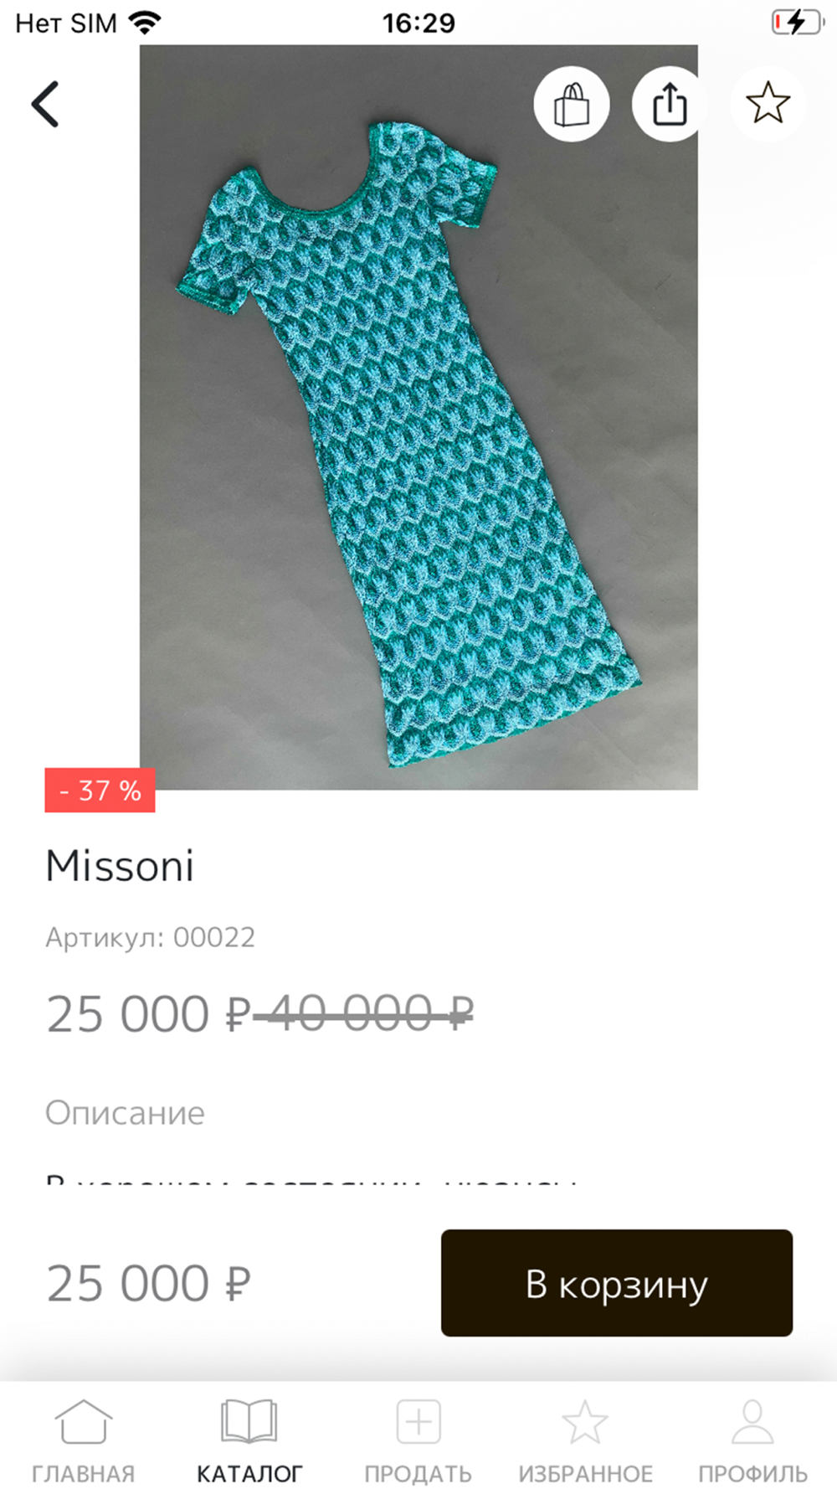Tap the Артикул: 00022 text
This screenshot has height=1489, width=837.
[150, 937]
